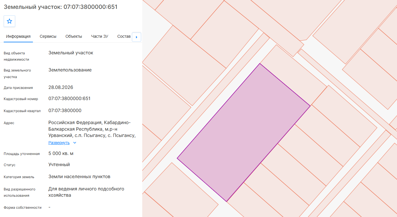This screenshot has height=217, width=397.
Task: Open the Информация tab
Action: [x=18, y=36]
